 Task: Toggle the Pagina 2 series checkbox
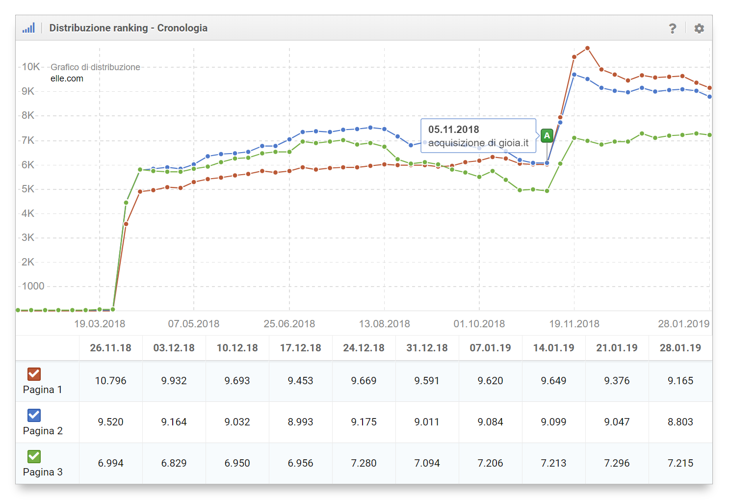point(34,415)
